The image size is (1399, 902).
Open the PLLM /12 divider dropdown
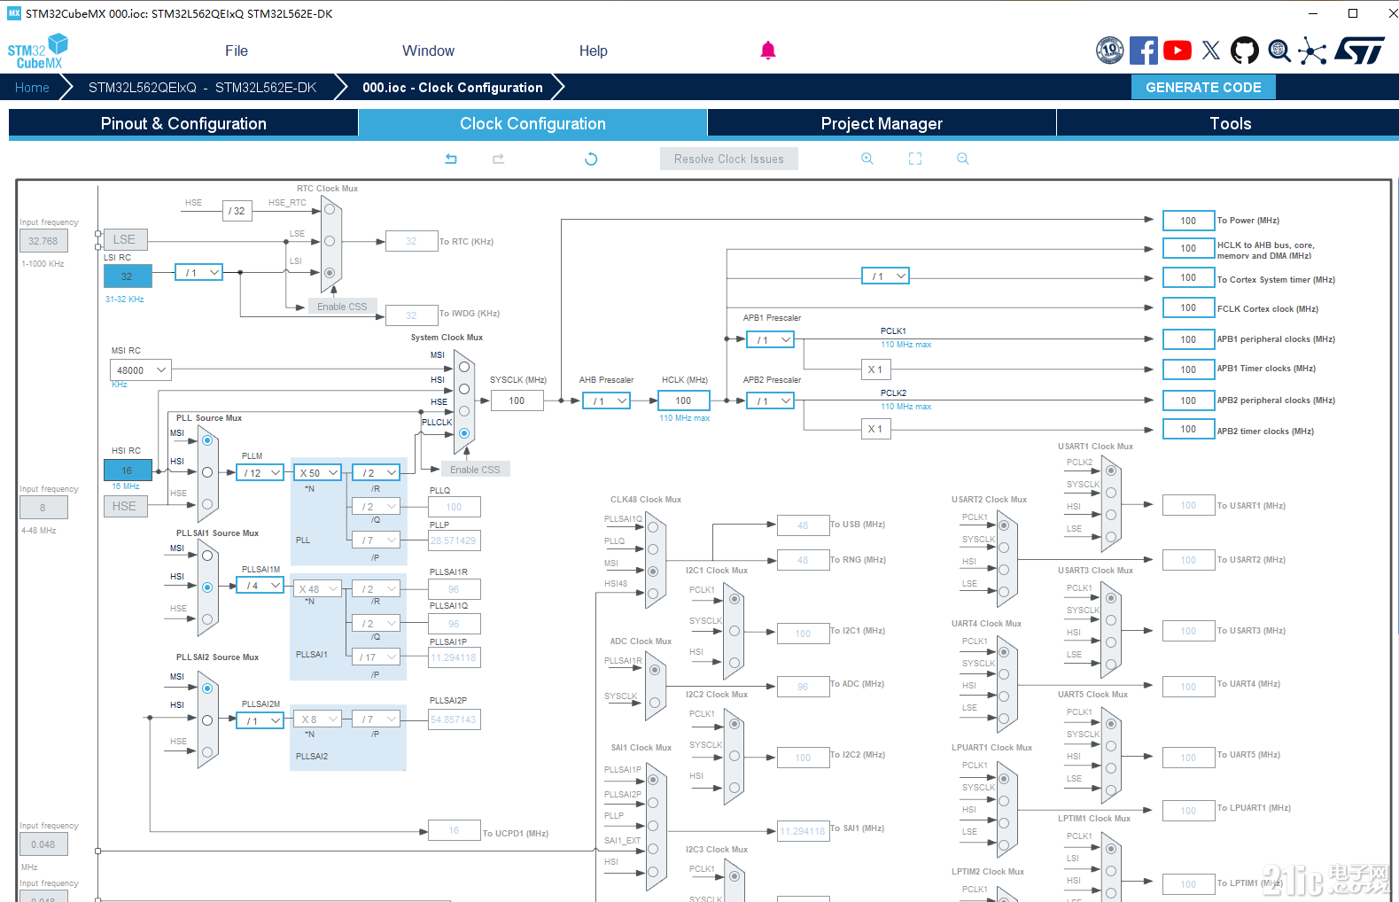click(260, 473)
